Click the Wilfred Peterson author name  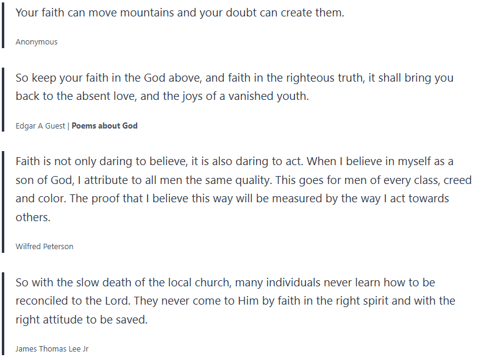pyautogui.click(x=45, y=247)
